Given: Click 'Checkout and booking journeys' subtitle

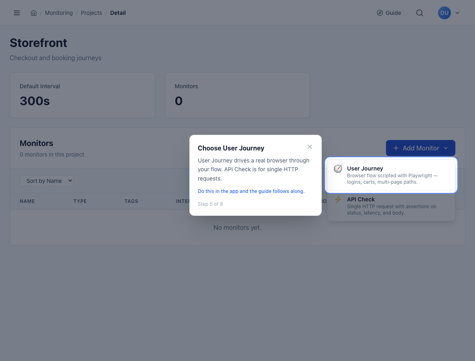Looking at the screenshot, I should coord(55,58).
